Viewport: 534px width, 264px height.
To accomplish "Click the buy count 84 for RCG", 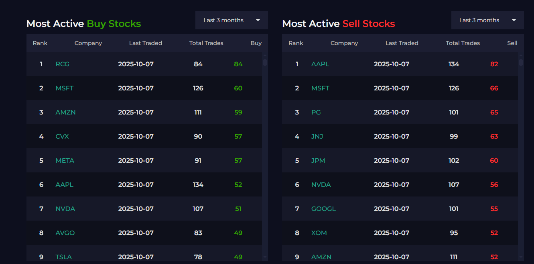I will point(238,64).
